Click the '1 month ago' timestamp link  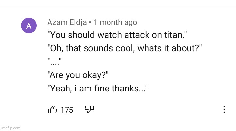click(x=115, y=22)
